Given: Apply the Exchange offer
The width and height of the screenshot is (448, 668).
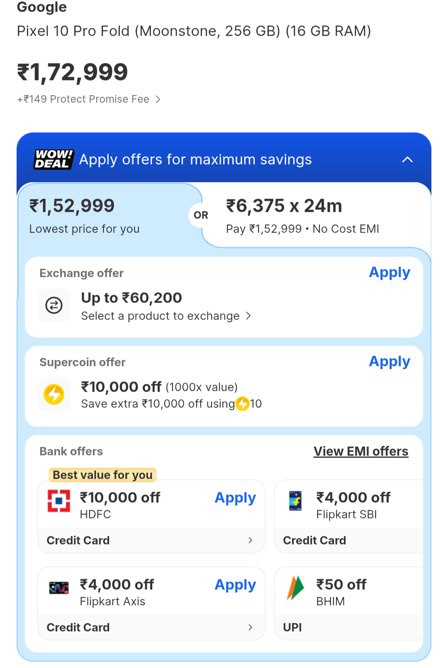Looking at the screenshot, I should point(390,273).
